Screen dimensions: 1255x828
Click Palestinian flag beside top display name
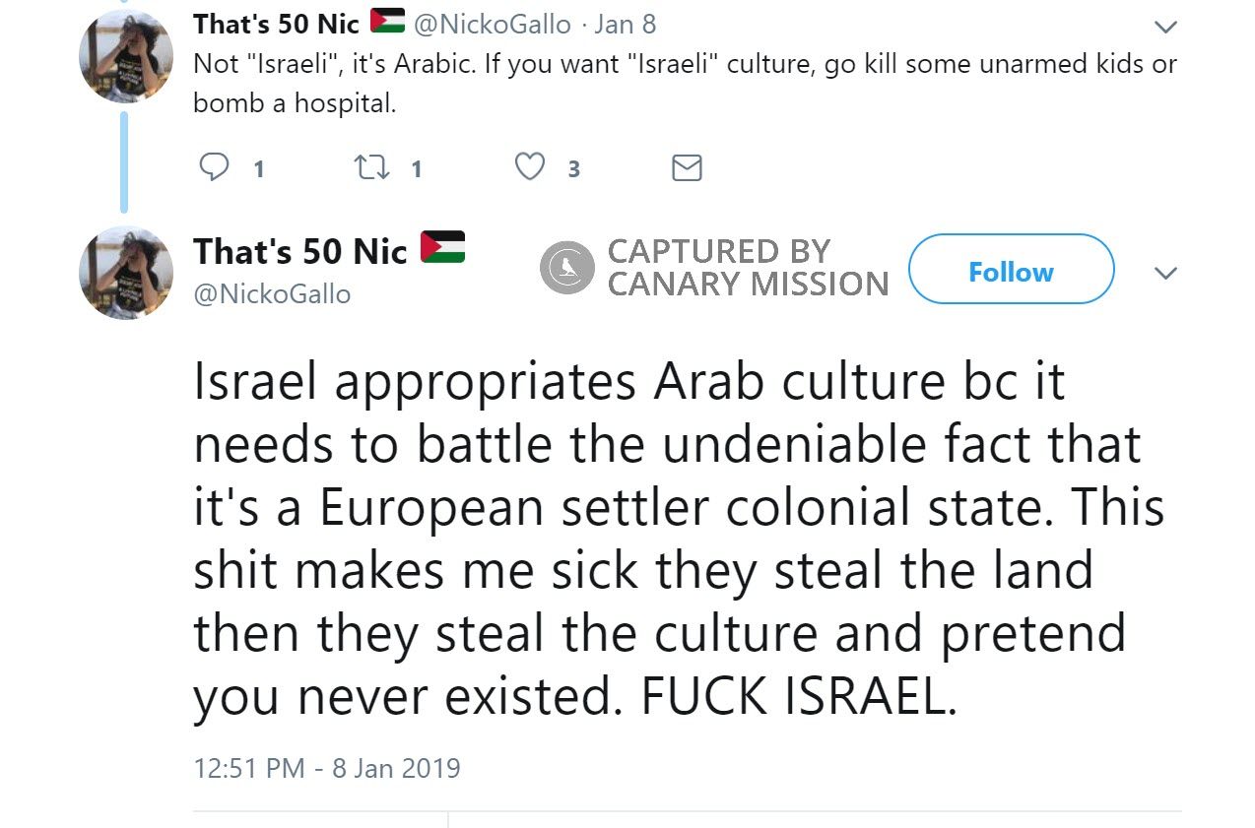387,22
